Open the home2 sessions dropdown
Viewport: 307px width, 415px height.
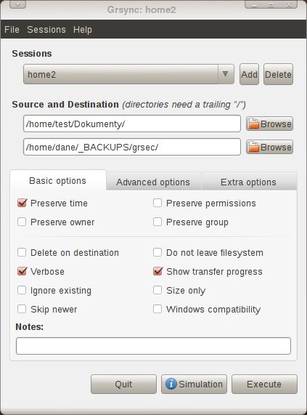(x=128, y=74)
